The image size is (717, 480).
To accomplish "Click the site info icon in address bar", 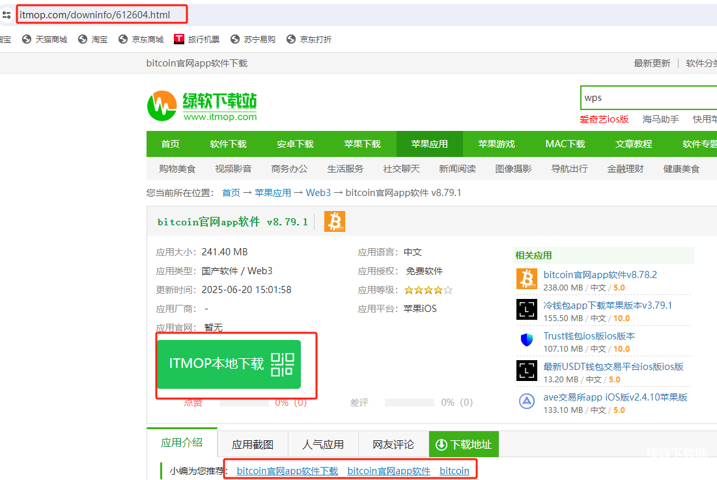I will point(7,14).
